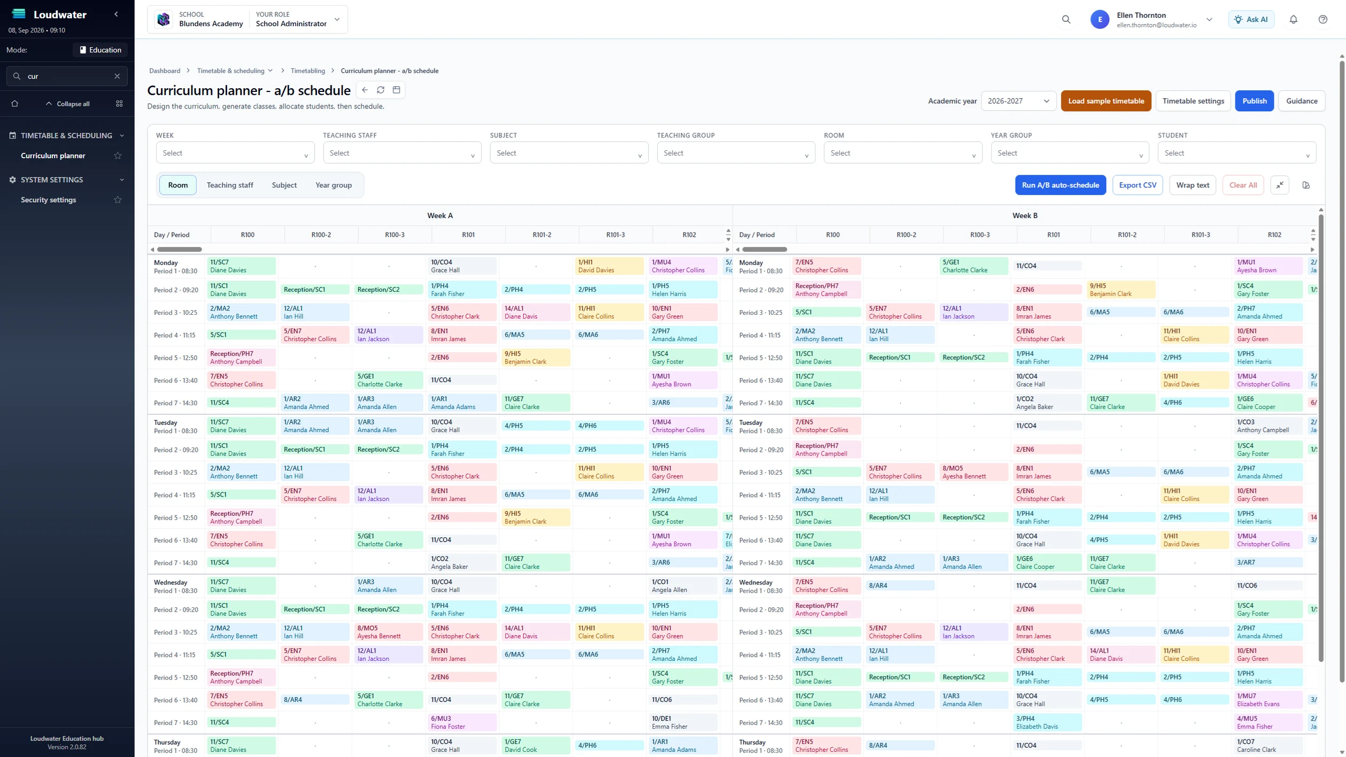Click the copy document icon near Clear All
Screen dimensions: 1346x757
point(1306,185)
